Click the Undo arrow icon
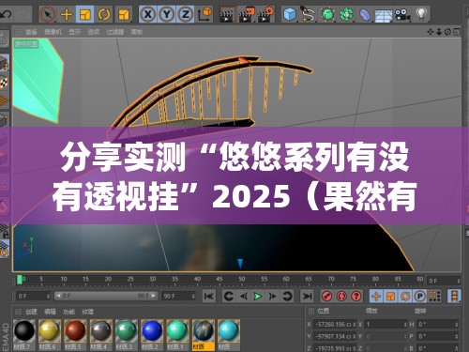This screenshot has width=469, height=352. click(6, 14)
